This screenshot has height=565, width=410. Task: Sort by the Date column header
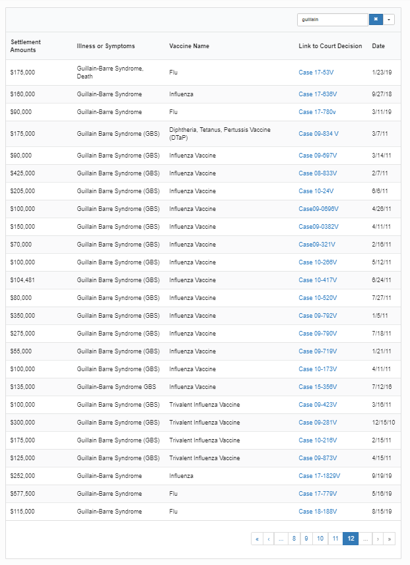pyautogui.click(x=378, y=46)
